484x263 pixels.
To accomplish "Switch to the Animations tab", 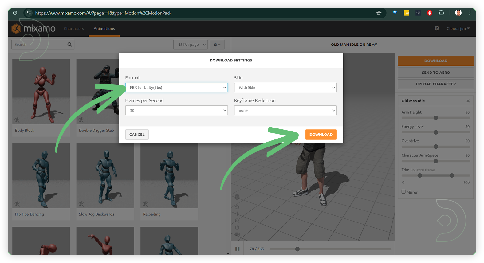I will (104, 29).
